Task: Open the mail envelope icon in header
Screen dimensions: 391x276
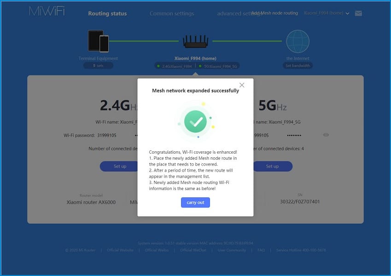Action: click(358, 13)
